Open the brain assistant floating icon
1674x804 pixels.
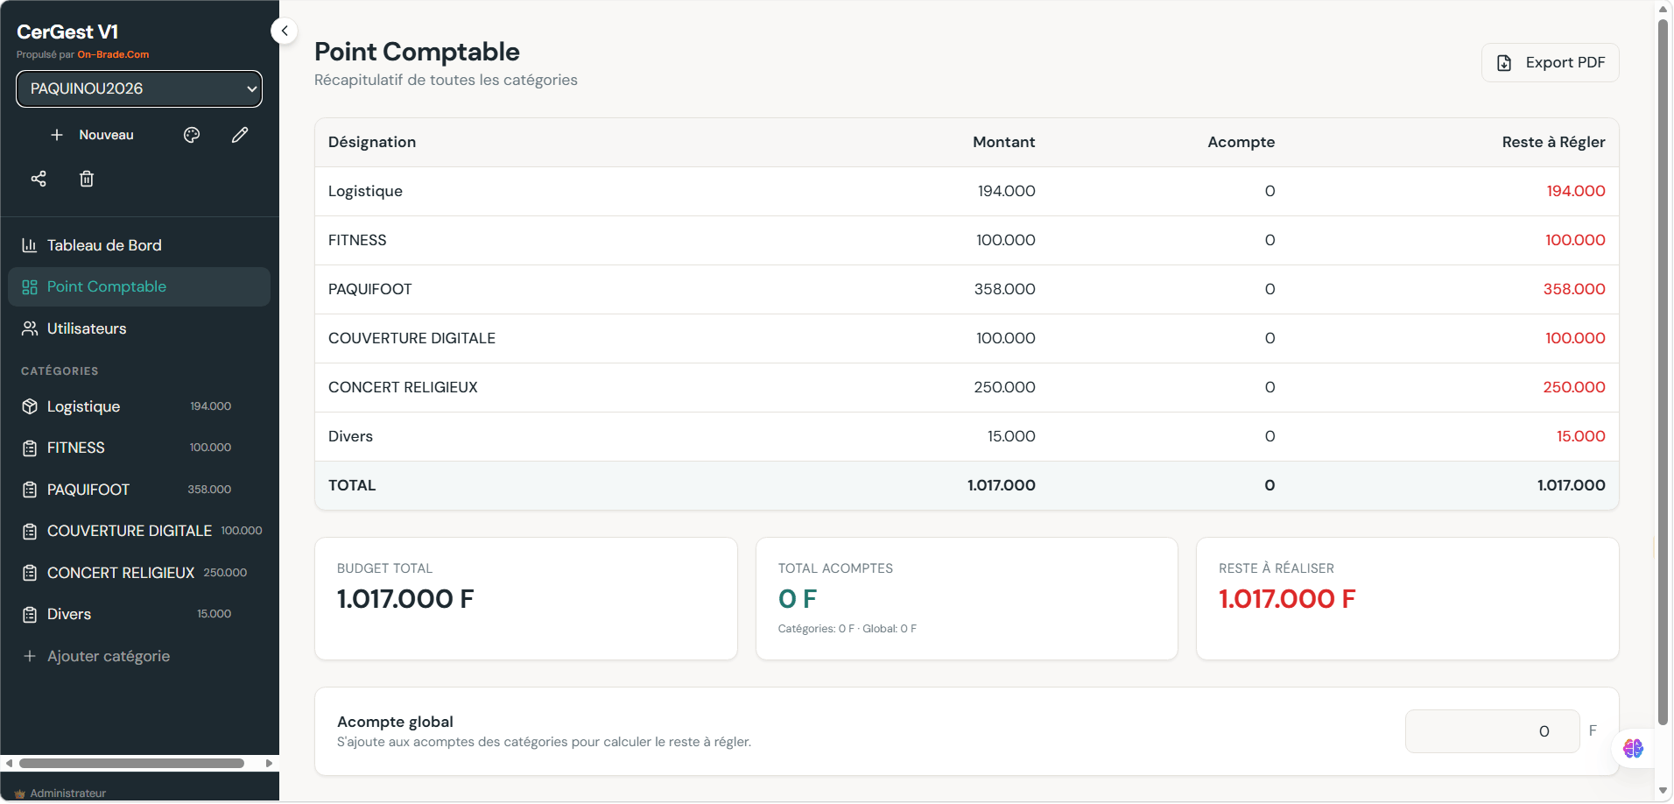pos(1633,749)
